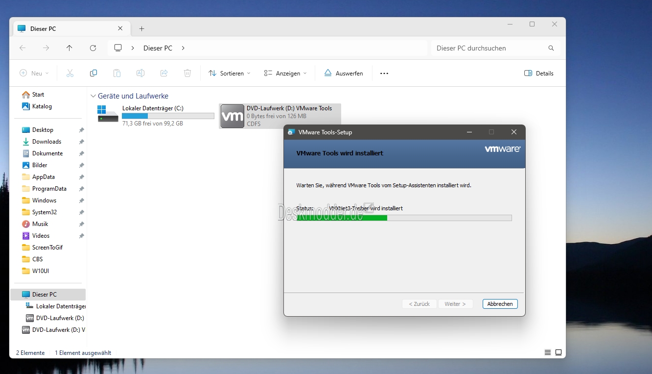Open the Neu dropdown menu
This screenshot has height=374, width=652.
34,73
